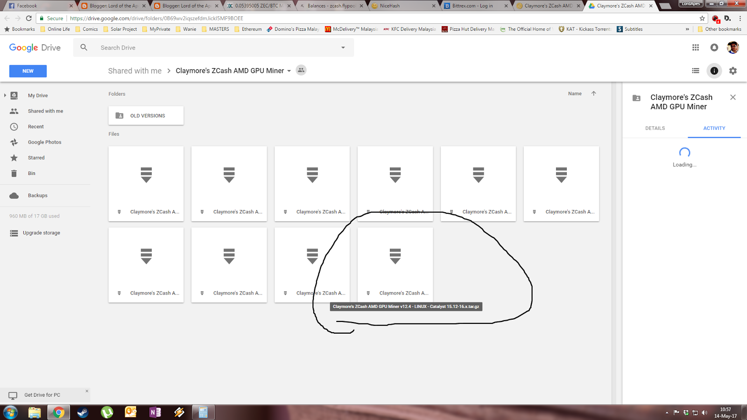
Task: Click the search magnifier icon
Action: pyautogui.click(x=84, y=48)
